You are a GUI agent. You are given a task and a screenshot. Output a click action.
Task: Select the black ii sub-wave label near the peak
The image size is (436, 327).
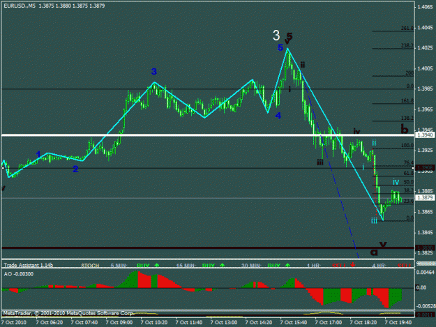(x=303, y=65)
